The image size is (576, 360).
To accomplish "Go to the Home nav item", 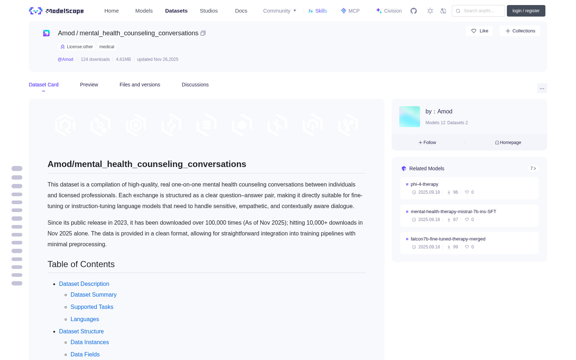I will click(112, 11).
